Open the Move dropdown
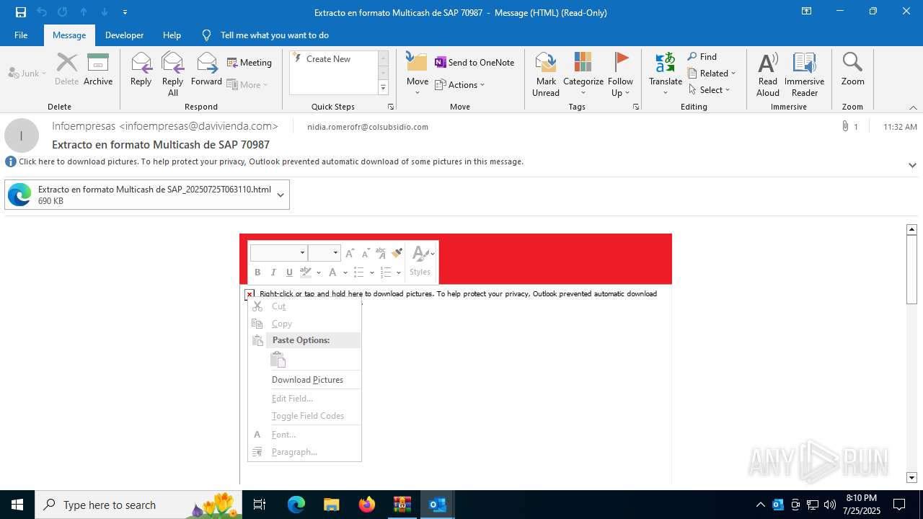 click(x=418, y=74)
